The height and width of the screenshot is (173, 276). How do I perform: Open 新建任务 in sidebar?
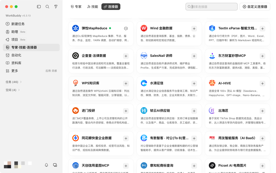coord(31,24)
